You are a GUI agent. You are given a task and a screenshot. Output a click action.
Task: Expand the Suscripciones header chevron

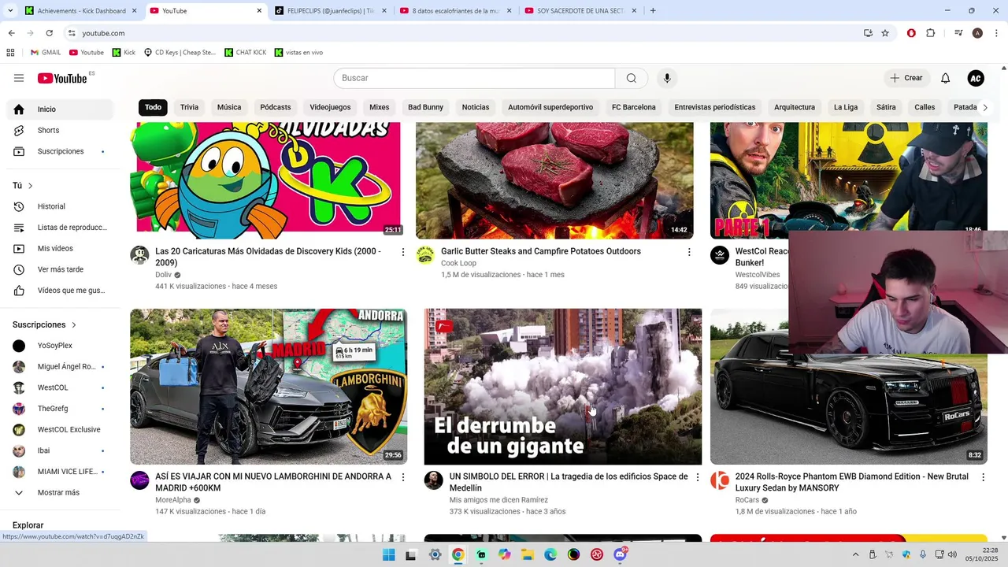tap(75, 324)
